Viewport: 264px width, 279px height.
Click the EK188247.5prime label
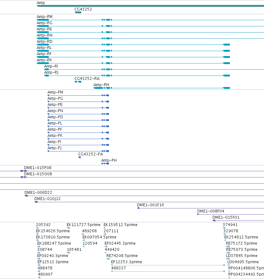[x=54, y=243]
